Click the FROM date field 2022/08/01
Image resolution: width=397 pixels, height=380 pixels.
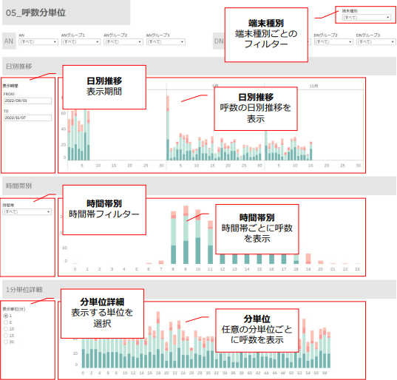coord(27,101)
